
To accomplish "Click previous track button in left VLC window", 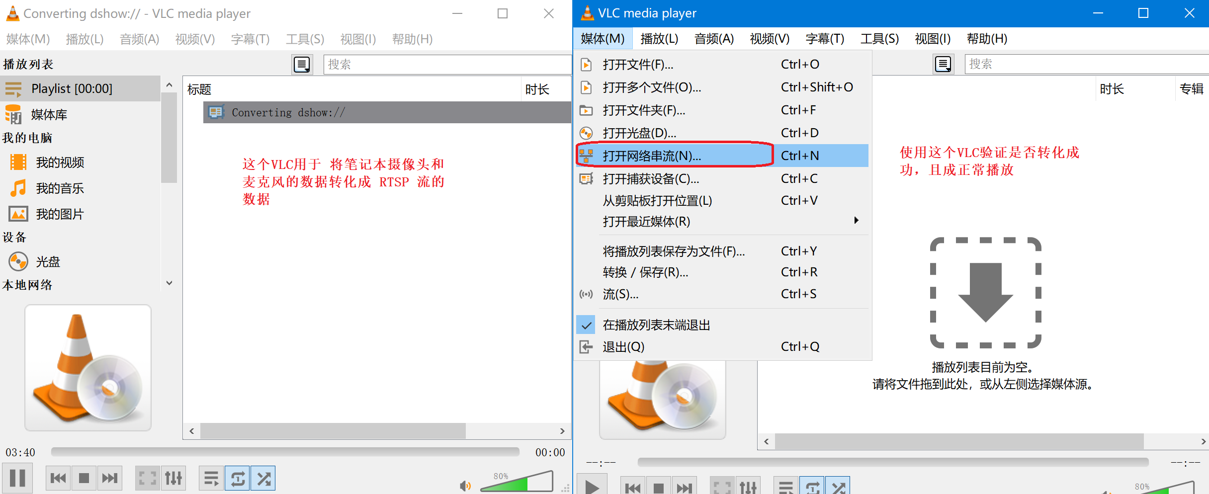I will [58, 478].
